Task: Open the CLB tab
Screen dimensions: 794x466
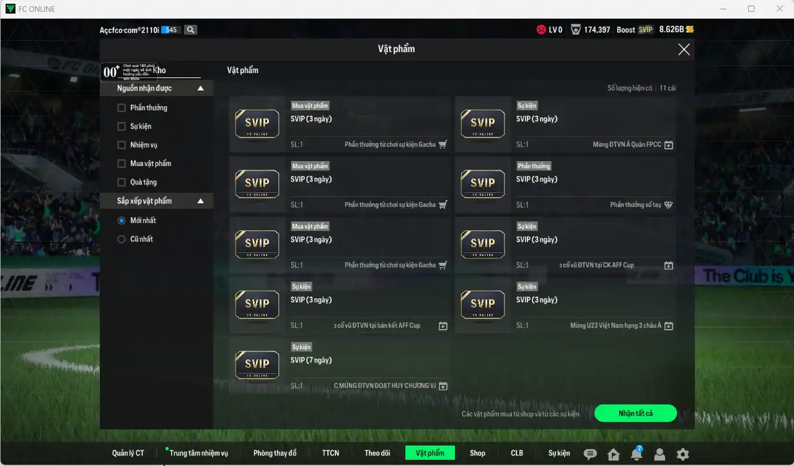Action: click(x=517, y=453)
